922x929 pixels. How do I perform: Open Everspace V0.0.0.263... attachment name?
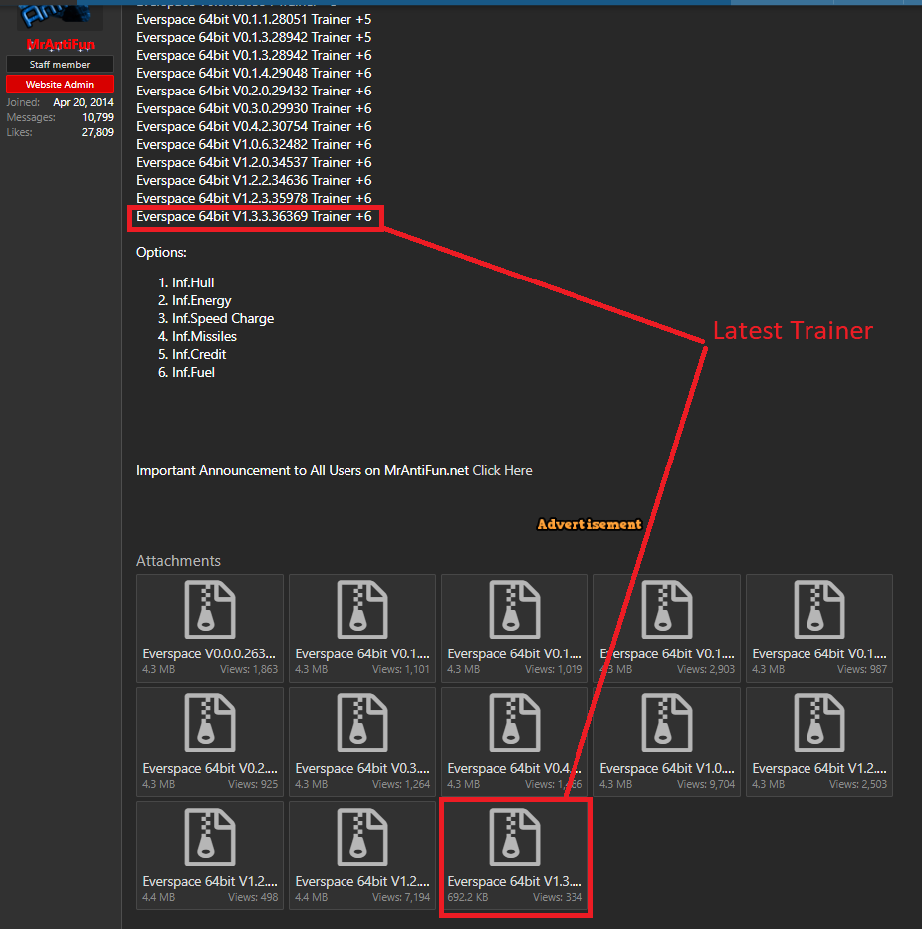[209, 654]
